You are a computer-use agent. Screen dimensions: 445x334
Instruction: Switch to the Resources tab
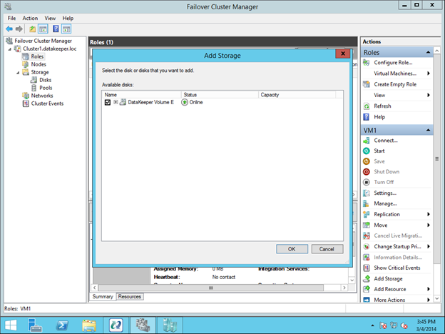129,296
